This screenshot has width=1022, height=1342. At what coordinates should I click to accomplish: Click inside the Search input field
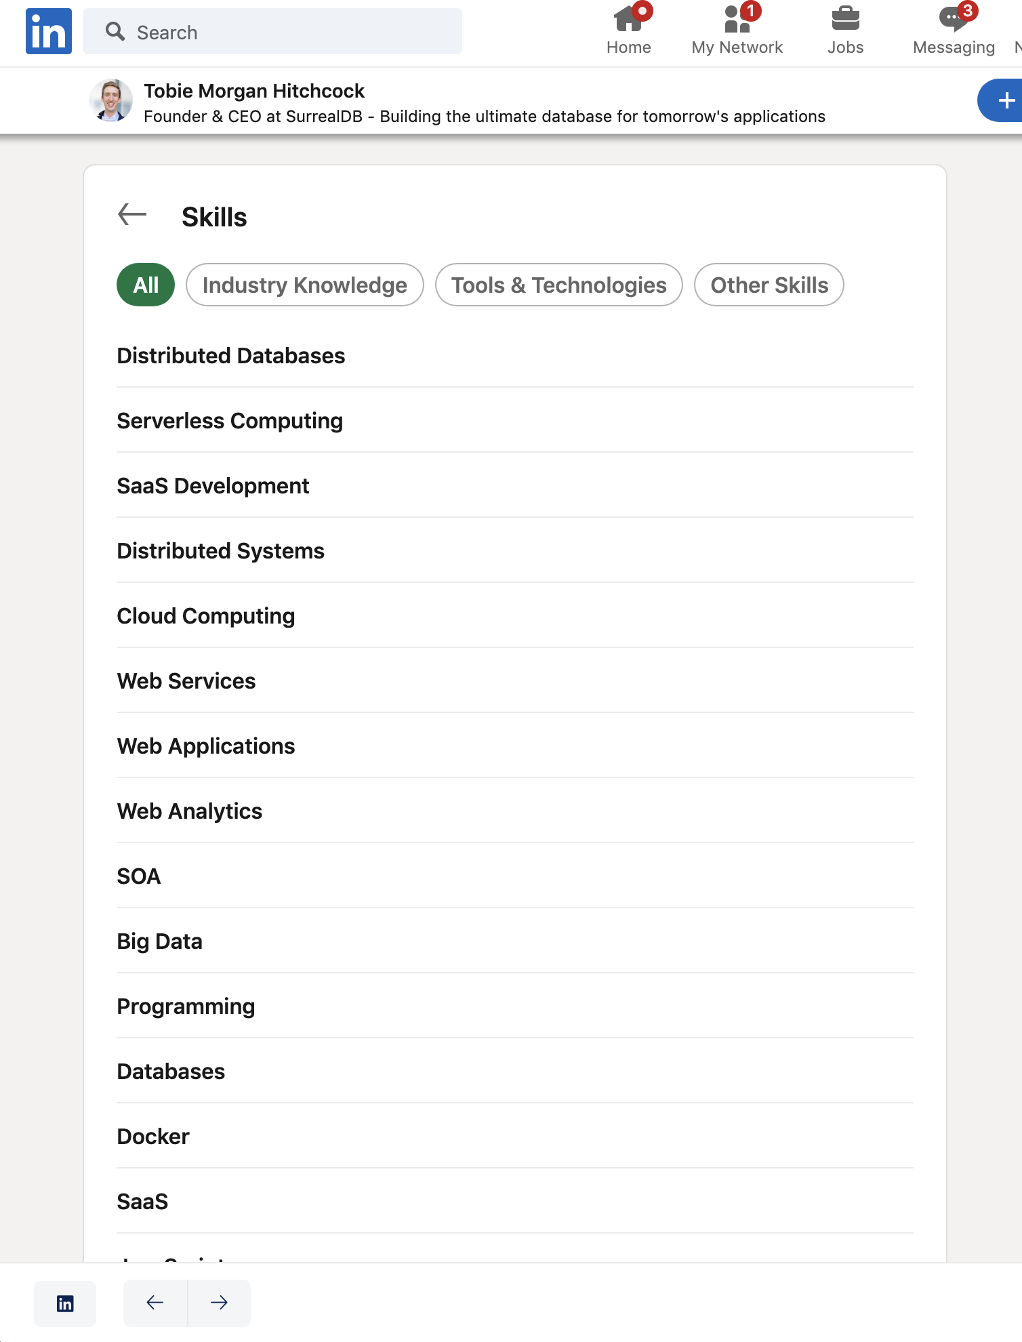click(271, 31)
